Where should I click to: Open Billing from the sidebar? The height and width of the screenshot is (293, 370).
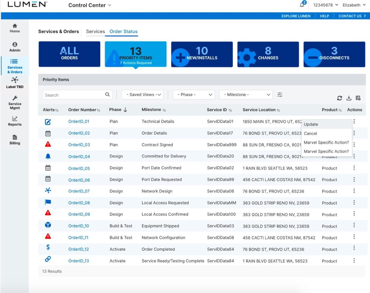(15, 140)
